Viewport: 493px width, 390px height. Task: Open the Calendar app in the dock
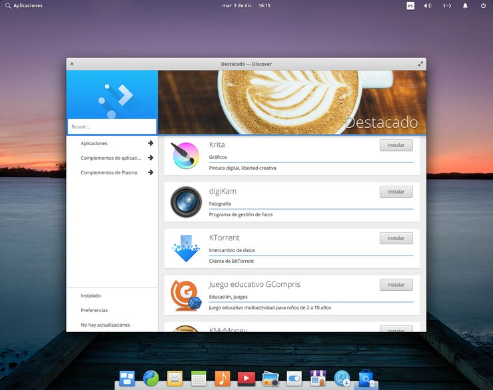pos(199,379)
